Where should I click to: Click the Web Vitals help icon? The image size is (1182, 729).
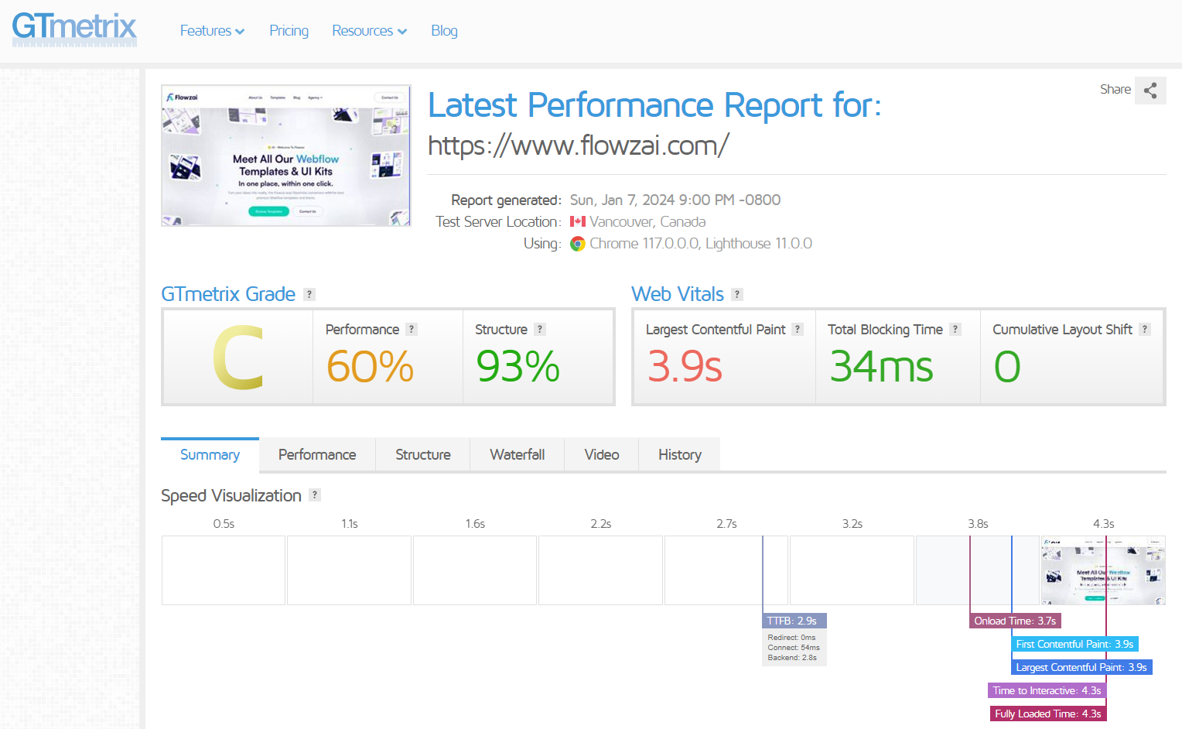click(737, 294)
